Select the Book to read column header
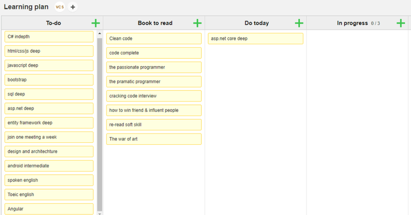Image resolution: width=411 pixels, height=215 pixels. (x=155, y=23)
